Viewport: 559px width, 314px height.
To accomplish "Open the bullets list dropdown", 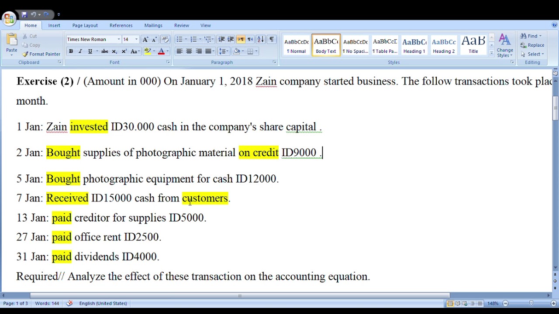I will point(186,39).
